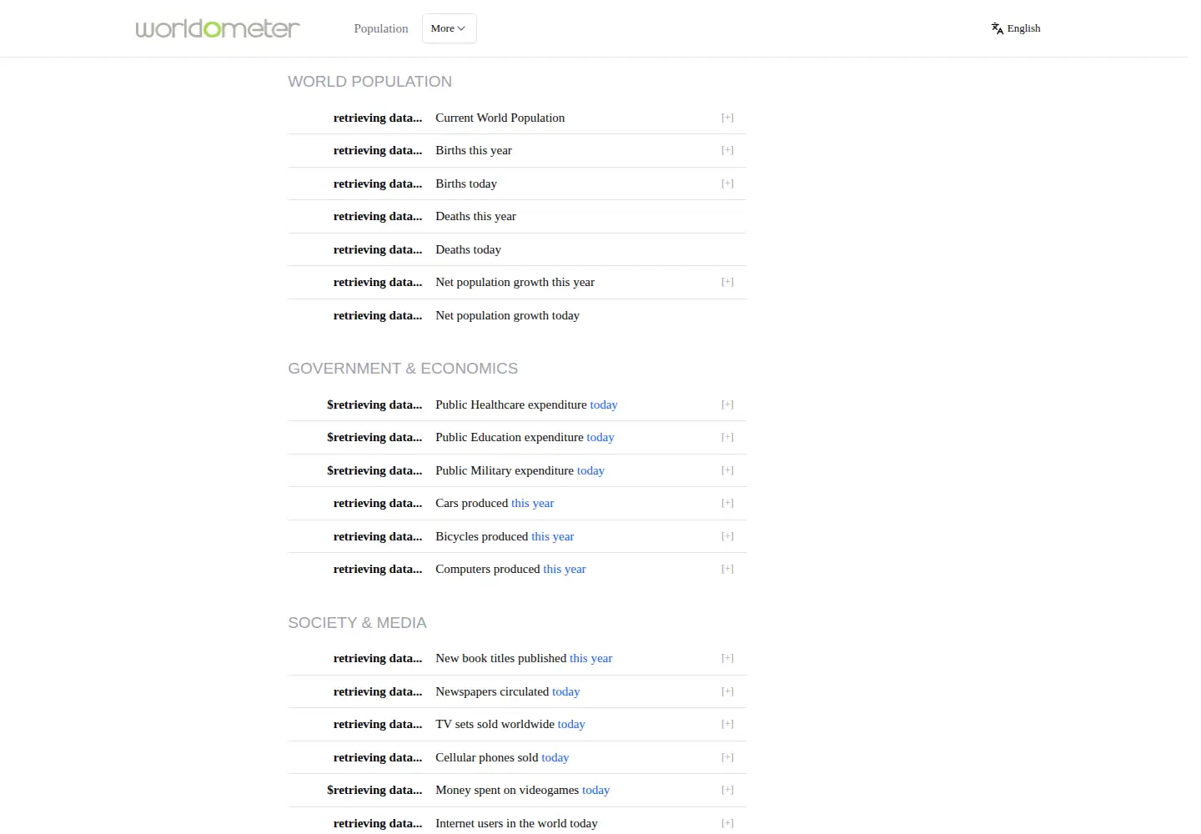The height and width of the screenshot is (834, 1201).
Task: Click the 'Deaths today' label
Action: pyautogui.click(x=468, y=249)
